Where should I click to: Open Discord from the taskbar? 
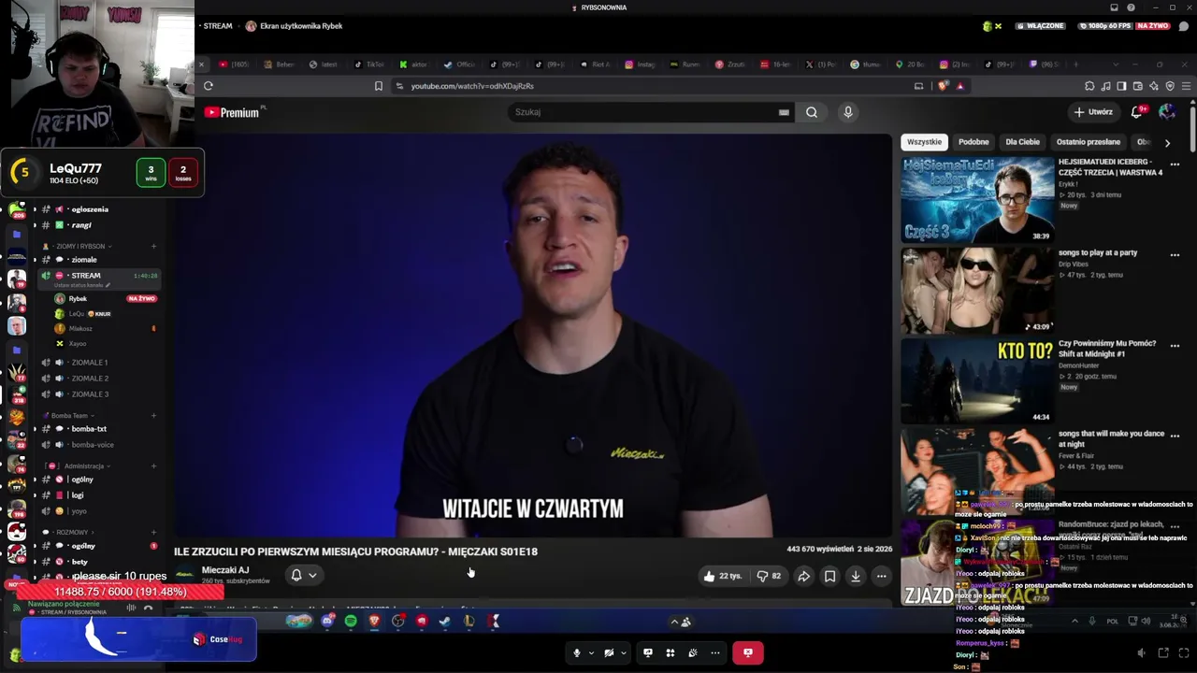[327, 621]
